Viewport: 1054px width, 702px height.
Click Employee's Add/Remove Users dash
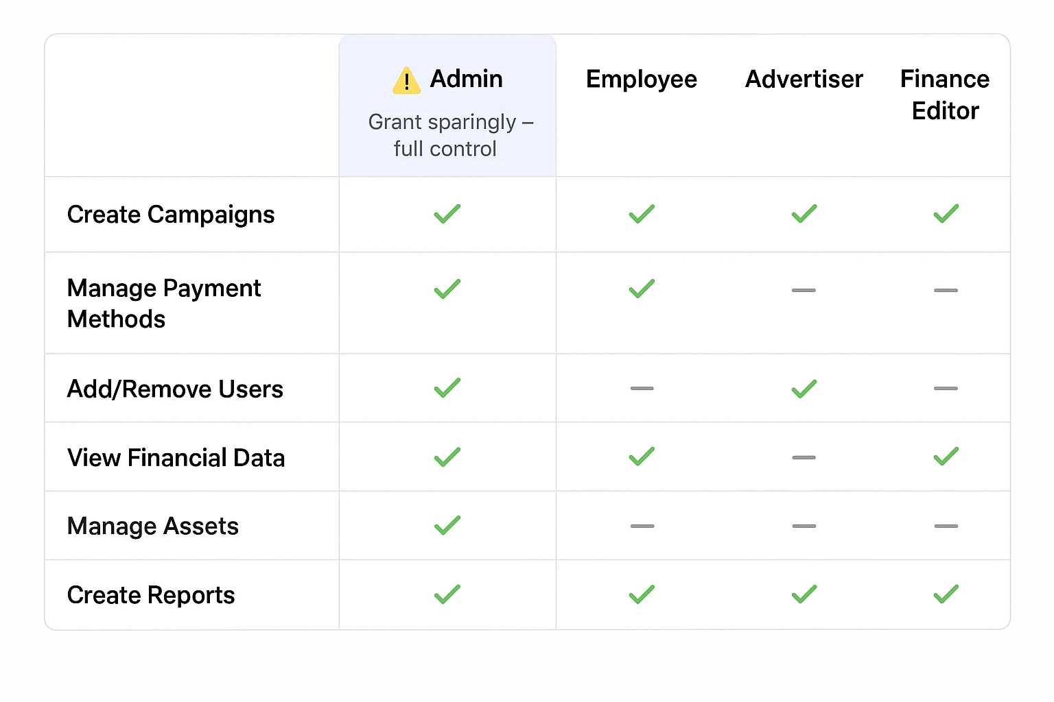642,389
